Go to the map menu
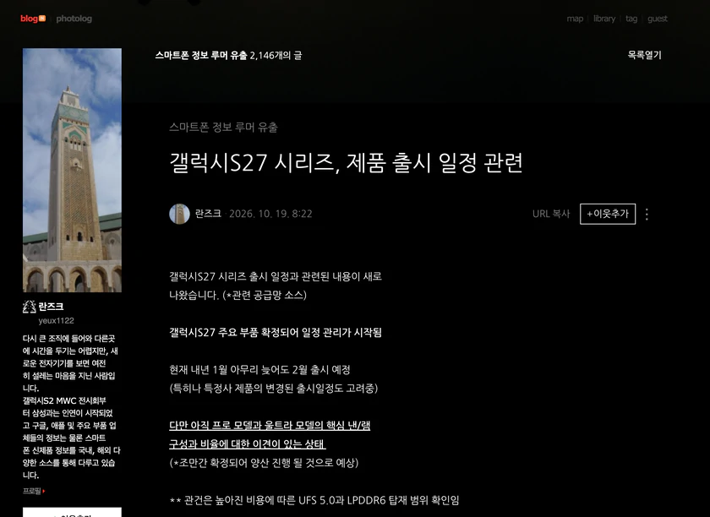This screenshot has height=517, width=710. click(575, 19)
